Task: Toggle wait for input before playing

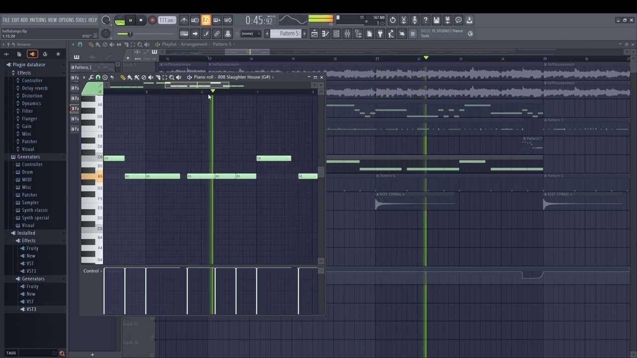Action: (x=195, y=20)
